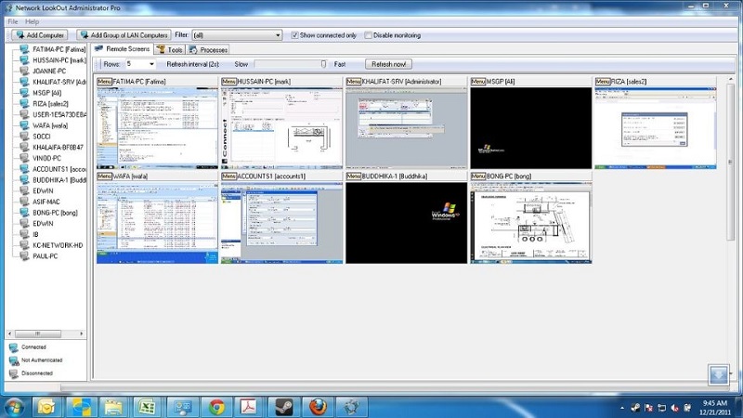743x418 pixels.
Task: Toggle Show connected only checkbox
Action: (x=295, y=35)
